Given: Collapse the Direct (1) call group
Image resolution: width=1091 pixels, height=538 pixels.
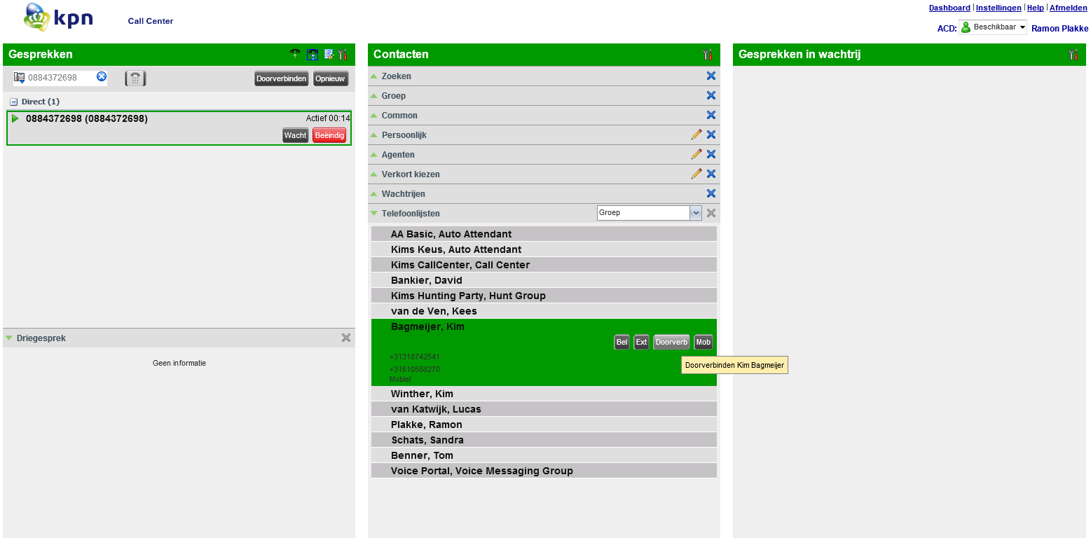Looking at the screenshot, I should pyautogui.click(x=13, y=102).
